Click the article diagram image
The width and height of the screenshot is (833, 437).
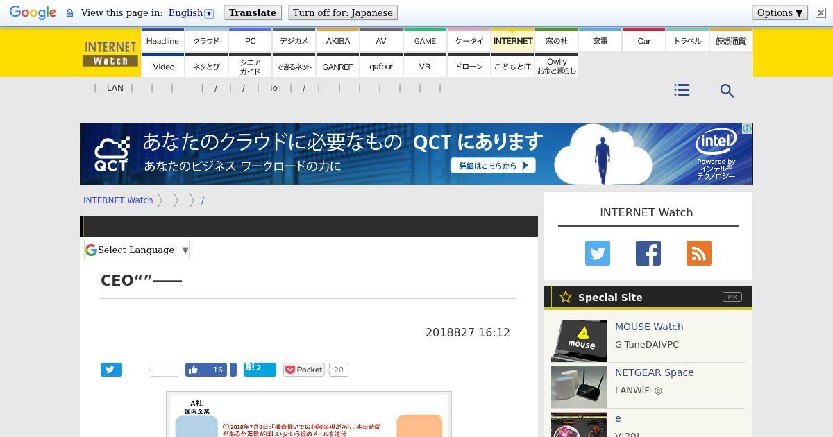point(309,414)
